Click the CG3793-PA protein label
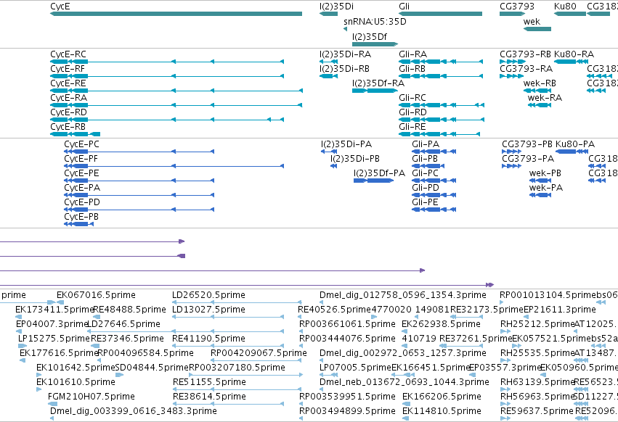Image resolution: width=618 pixels, height=422 pixels. point(528,159)
